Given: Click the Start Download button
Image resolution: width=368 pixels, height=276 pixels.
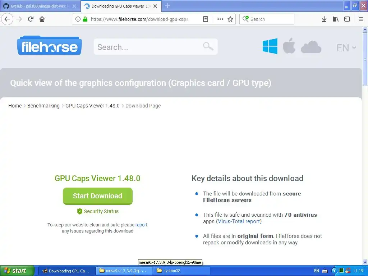Looking at the screenshot, I should pos(98,196).
